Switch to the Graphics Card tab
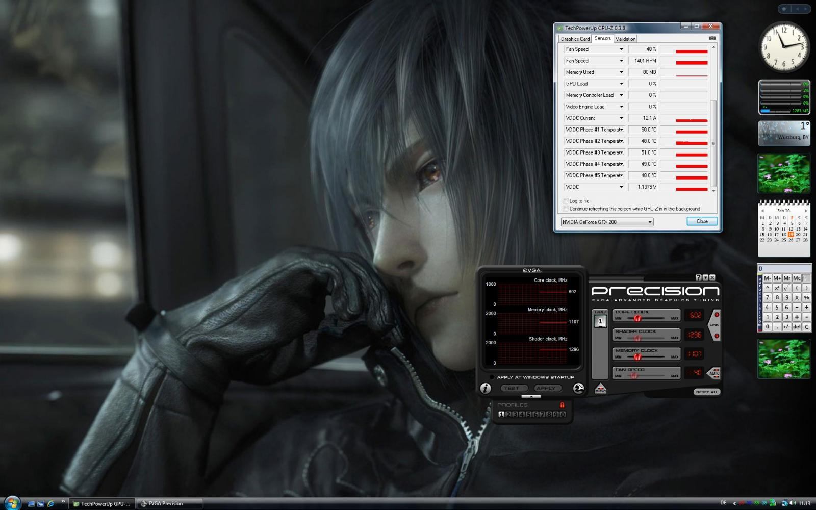Image resolution: width=816 pixels, height=510 pixels. coord(575,39)
